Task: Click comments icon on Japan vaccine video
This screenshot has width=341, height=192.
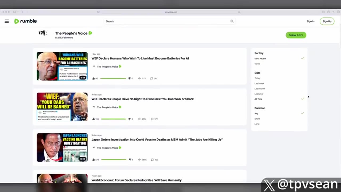Action: pos(152,159)
